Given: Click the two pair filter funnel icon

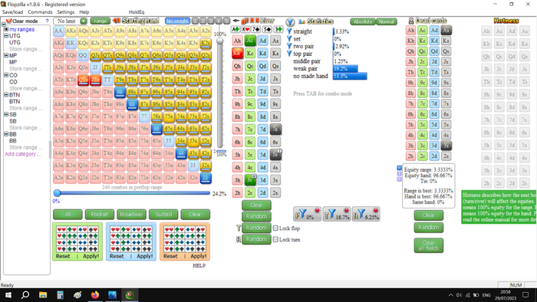Looking at the screenshot, I should click(289, 46).
